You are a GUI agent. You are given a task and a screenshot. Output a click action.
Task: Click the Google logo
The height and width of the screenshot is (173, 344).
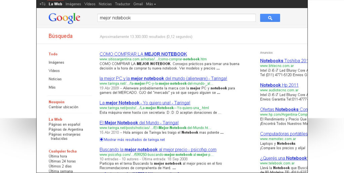click(x=64, y=18)
